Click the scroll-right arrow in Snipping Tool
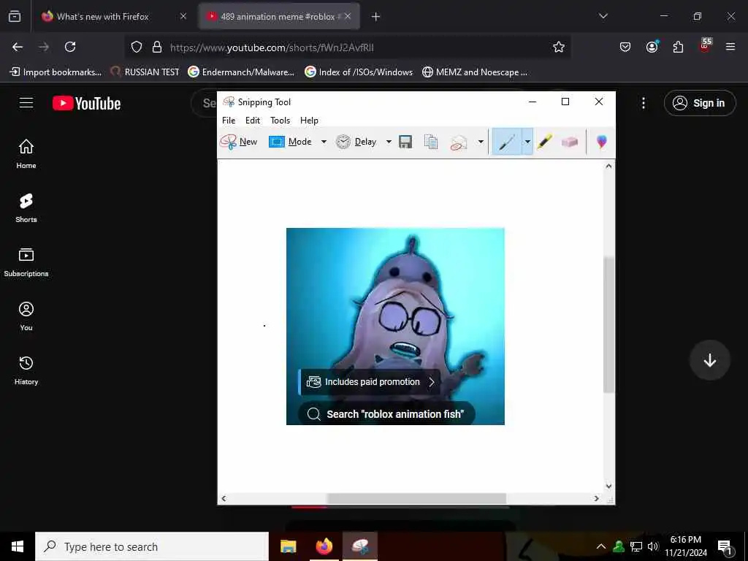This screenshot has width=748, height=561. (596, 498)
